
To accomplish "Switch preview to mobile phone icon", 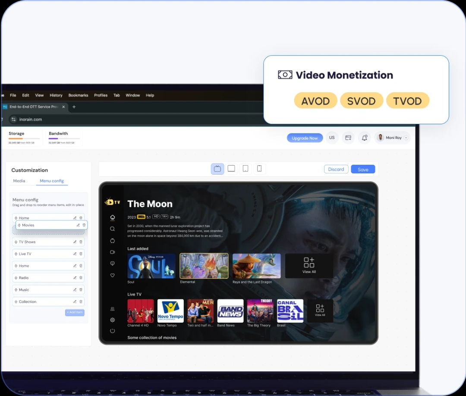I will [259, 169].
